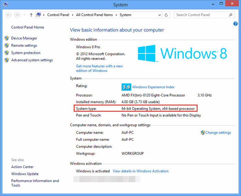Click the computer icon in address bar
This screenshot has width=241, height=196.
tap(39, 15)
